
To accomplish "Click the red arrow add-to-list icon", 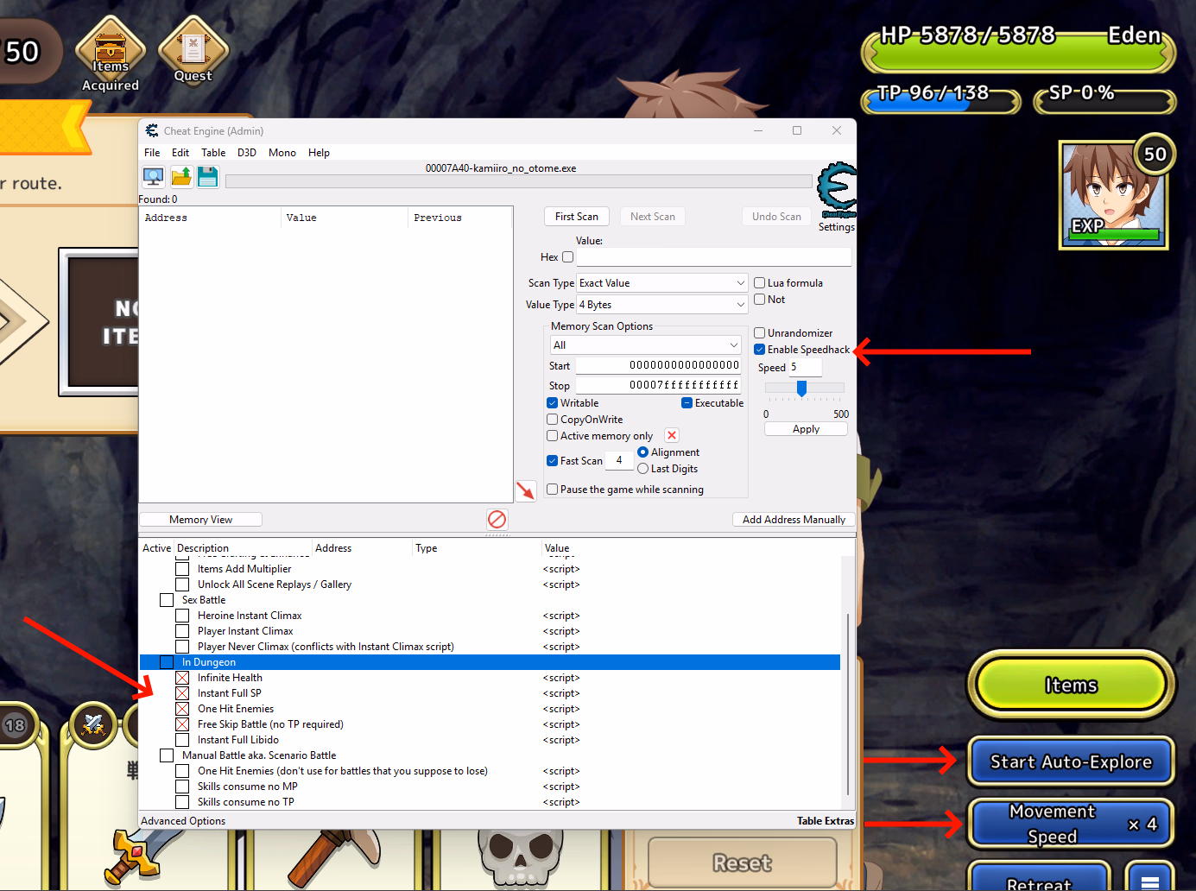I will point(525,490).
